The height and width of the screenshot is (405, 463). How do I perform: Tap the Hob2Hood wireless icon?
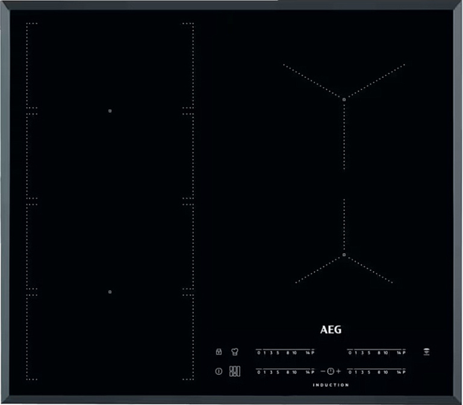[426, 351]
